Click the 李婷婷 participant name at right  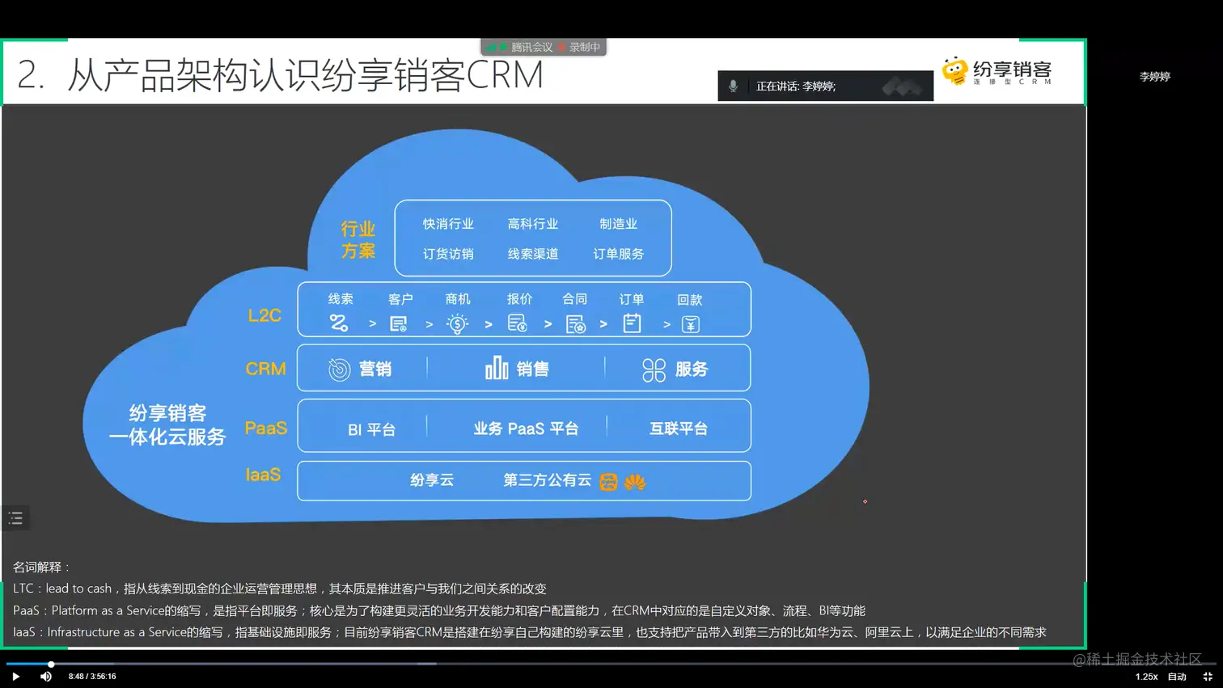[1154, 77]
